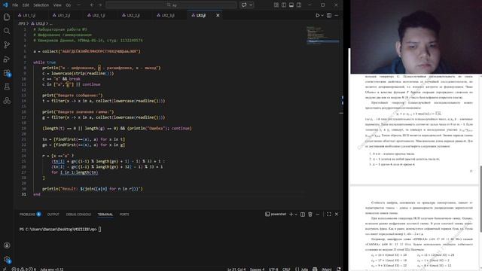Open Copilot chat dropdown arrow
The height and width of the screenshot is (271, 482).
point(251,5)
